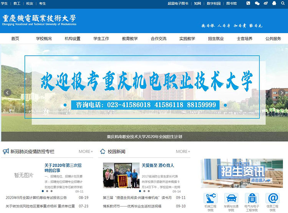Viewport: 288px width, 213px height.
Task: Select third carousel dot under 校园新闻 photo
Action: pos(149,191)
